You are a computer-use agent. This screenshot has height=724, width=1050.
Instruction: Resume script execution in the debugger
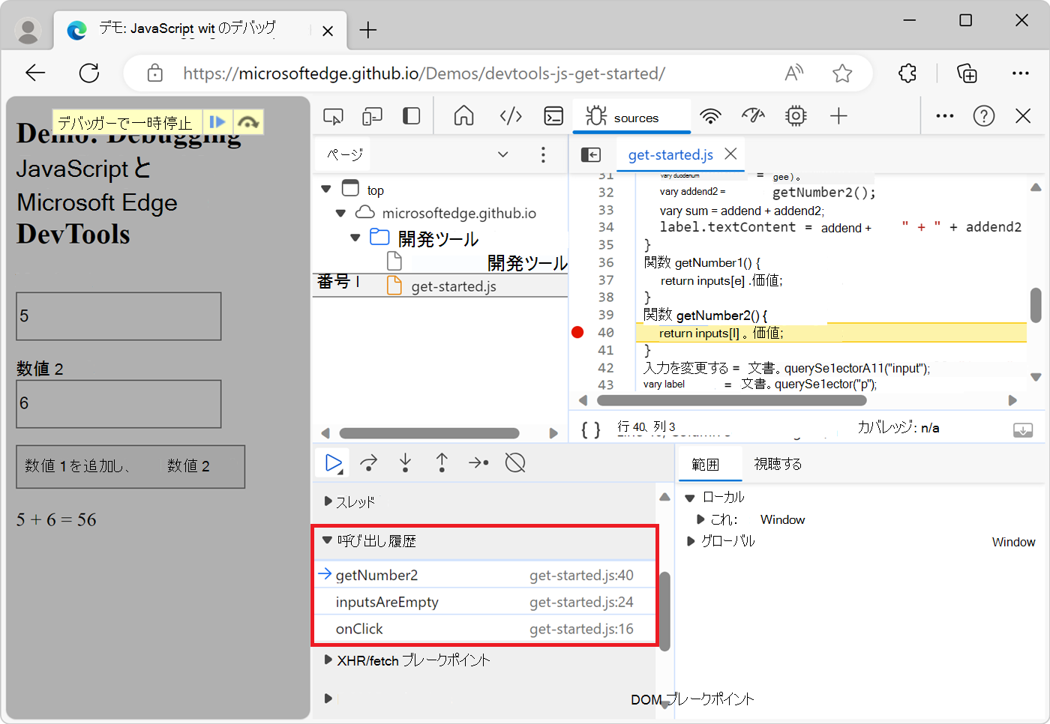(x=332, y=462)
